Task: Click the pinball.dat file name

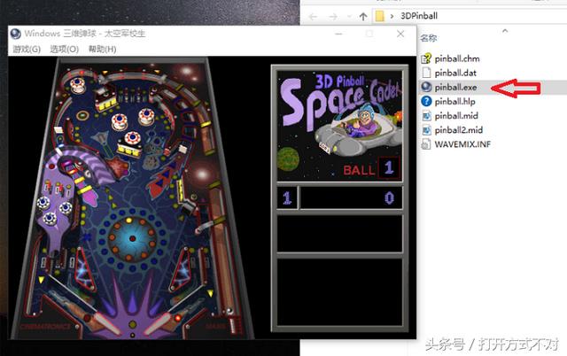Action: (x=455, y=73)
